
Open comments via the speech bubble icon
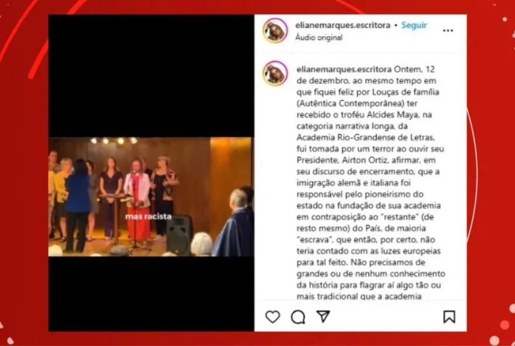pos(298,317)
